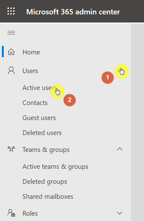Click the Users person icon
This screenshot has height=221, width=144.
(x=11, y=70)
